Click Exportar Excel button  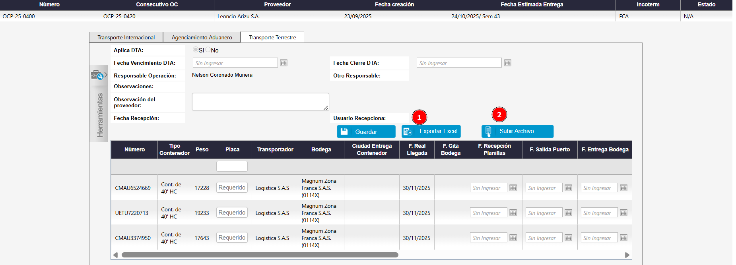431,131
